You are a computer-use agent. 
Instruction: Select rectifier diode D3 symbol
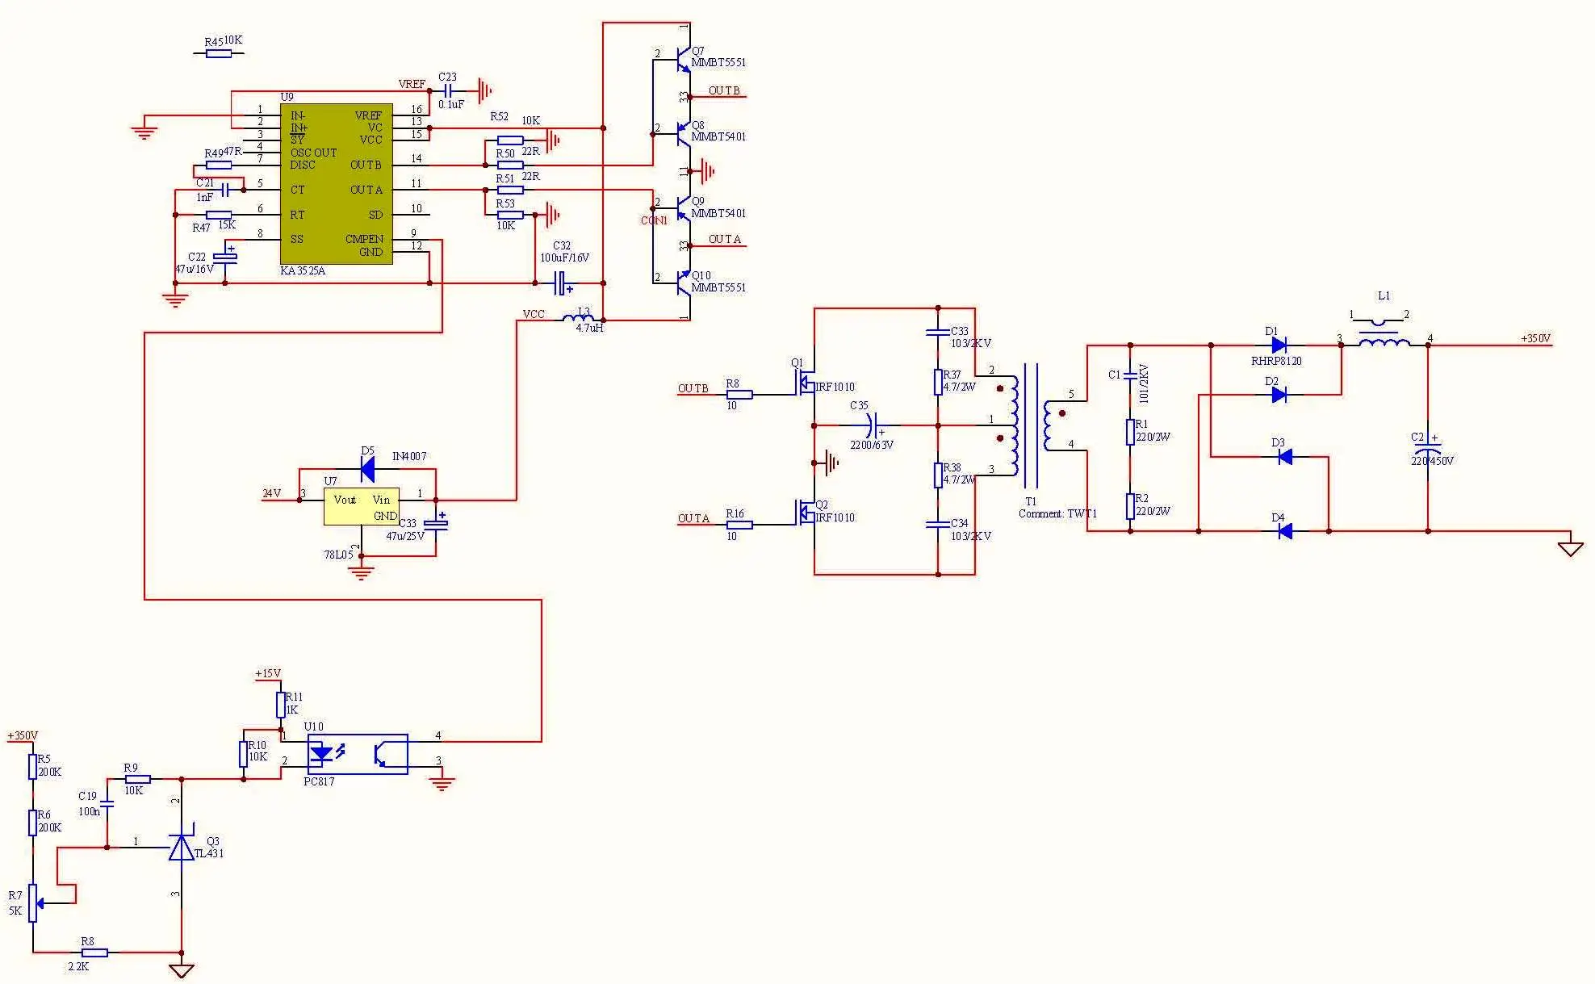pyautogui.click(x=1285, y=457)
